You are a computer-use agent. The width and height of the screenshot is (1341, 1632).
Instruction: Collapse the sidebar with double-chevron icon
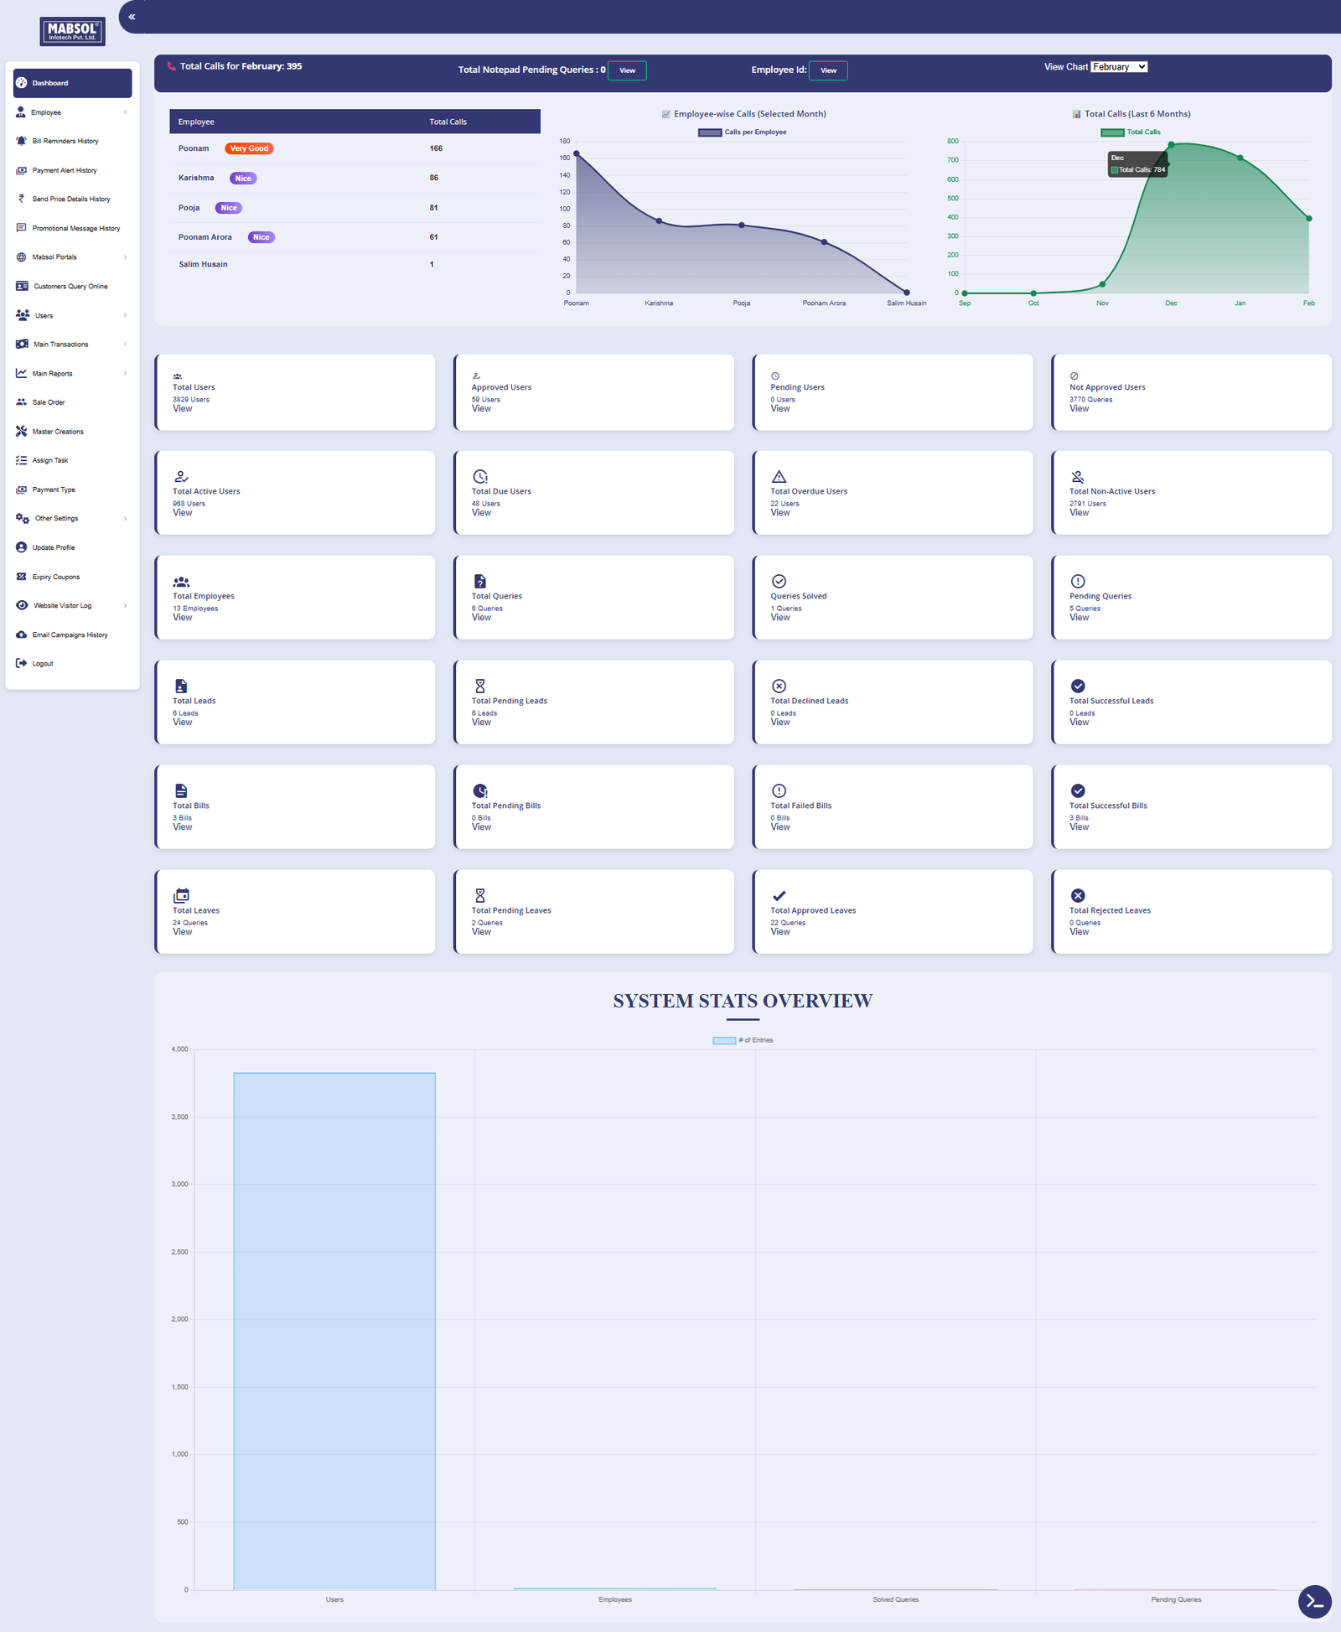click(x=132, y=17)
